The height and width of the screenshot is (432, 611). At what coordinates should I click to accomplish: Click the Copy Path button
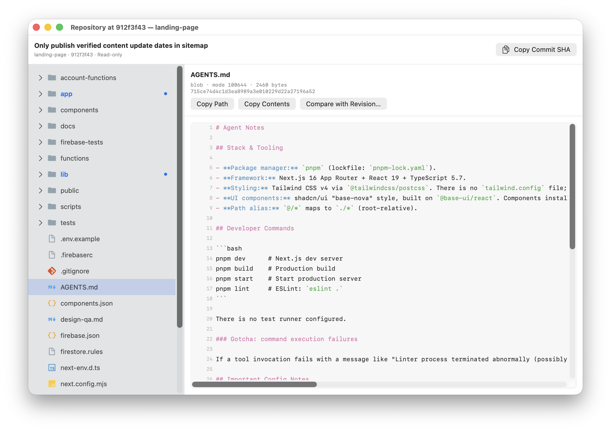pyautogui.click(x=212, y=104)
